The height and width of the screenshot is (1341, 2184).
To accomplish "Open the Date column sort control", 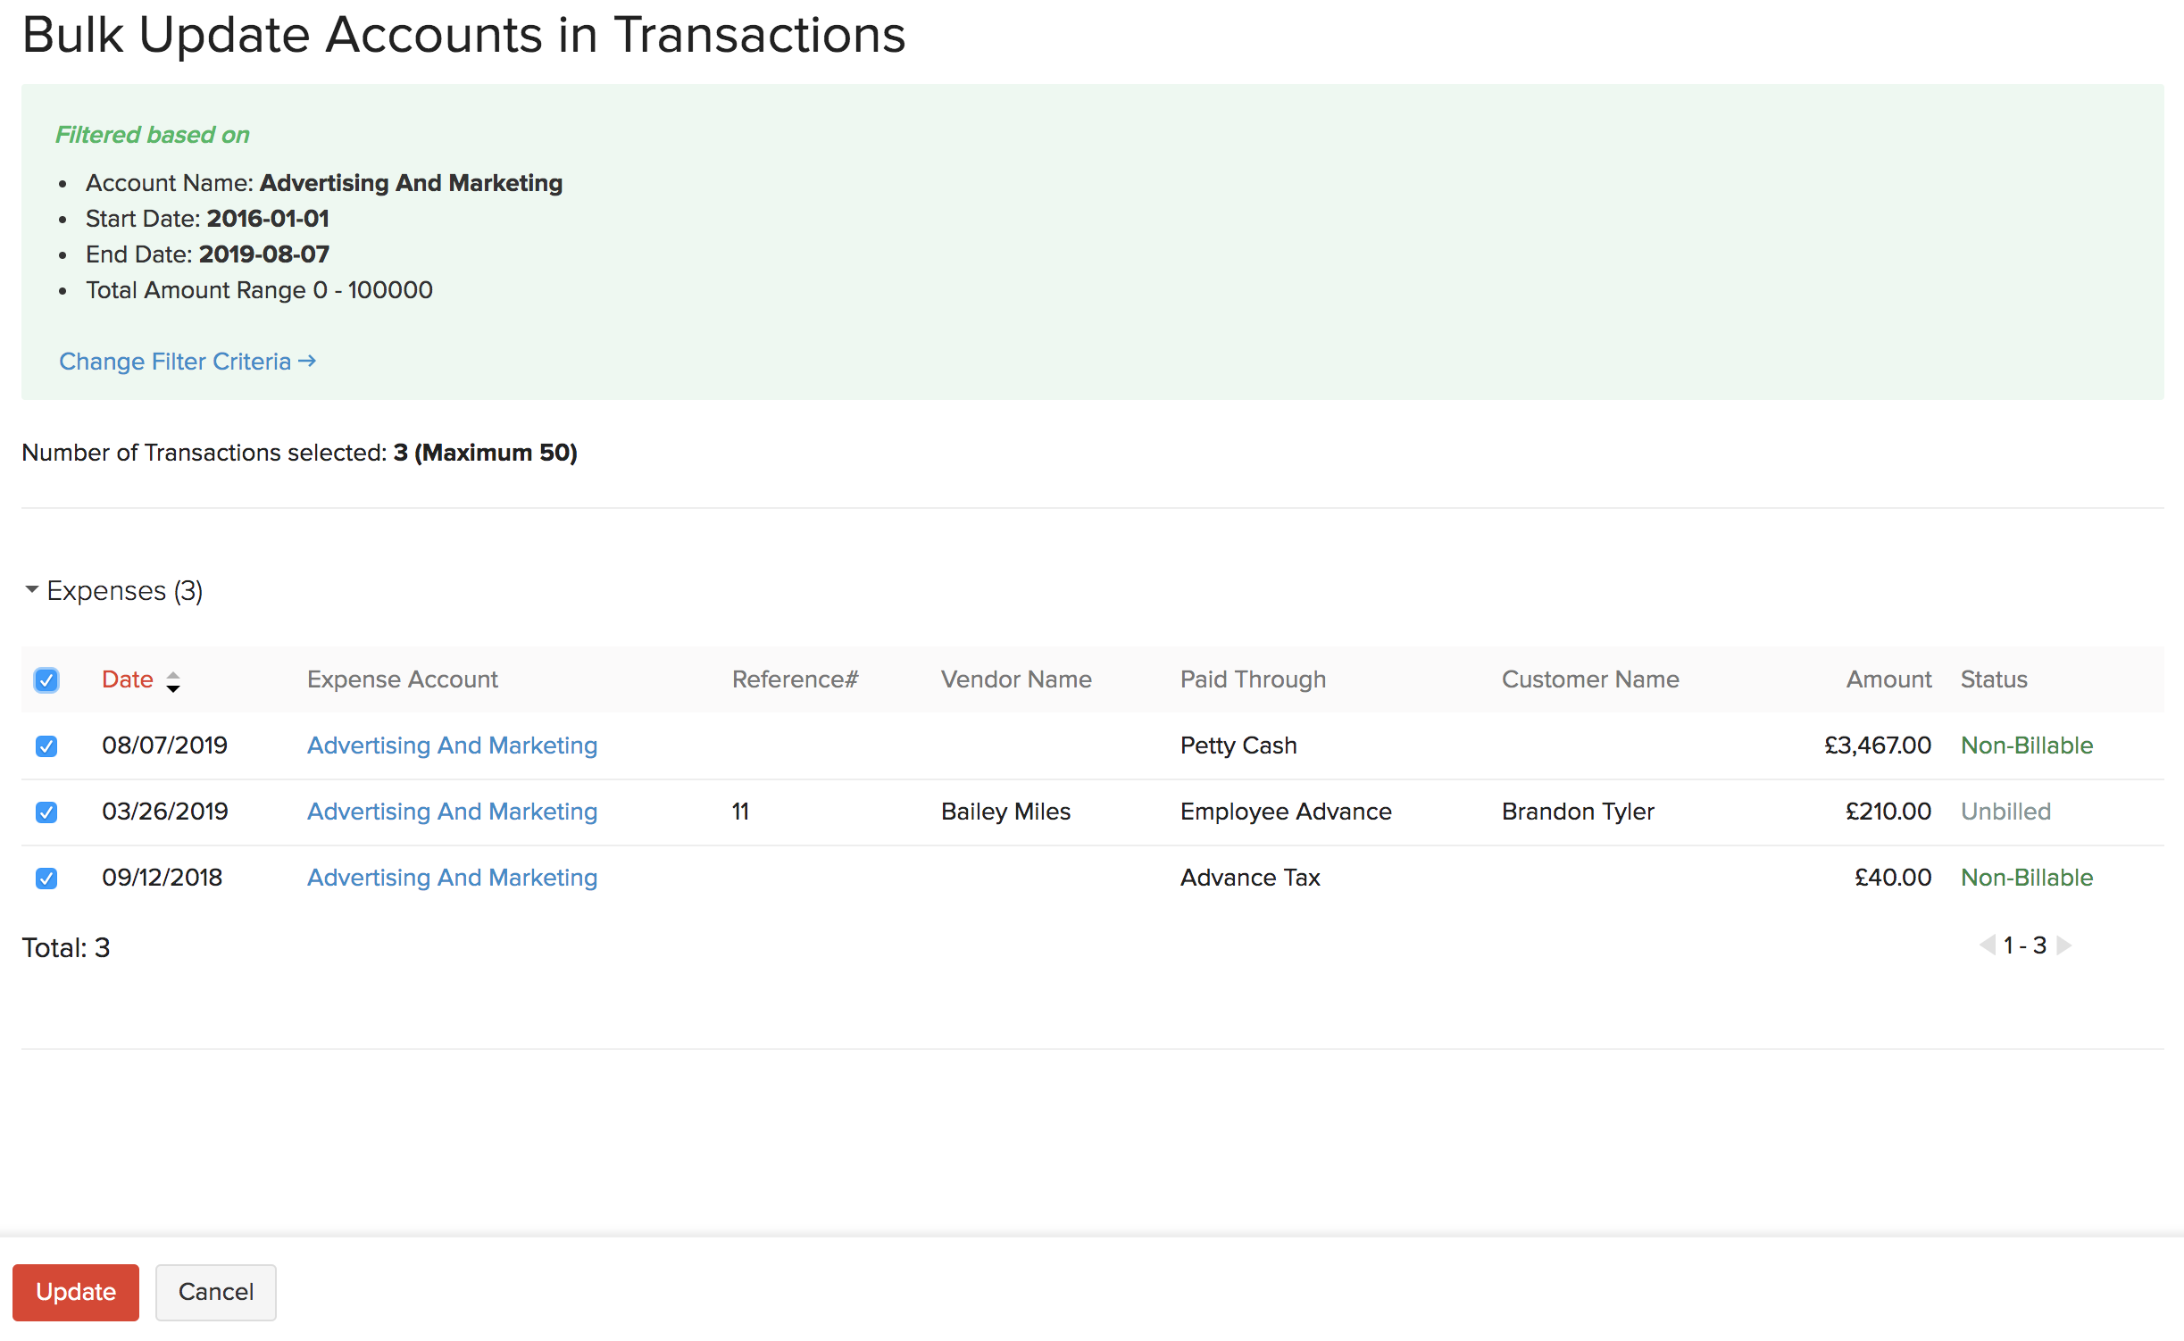I will pos(173,681).
